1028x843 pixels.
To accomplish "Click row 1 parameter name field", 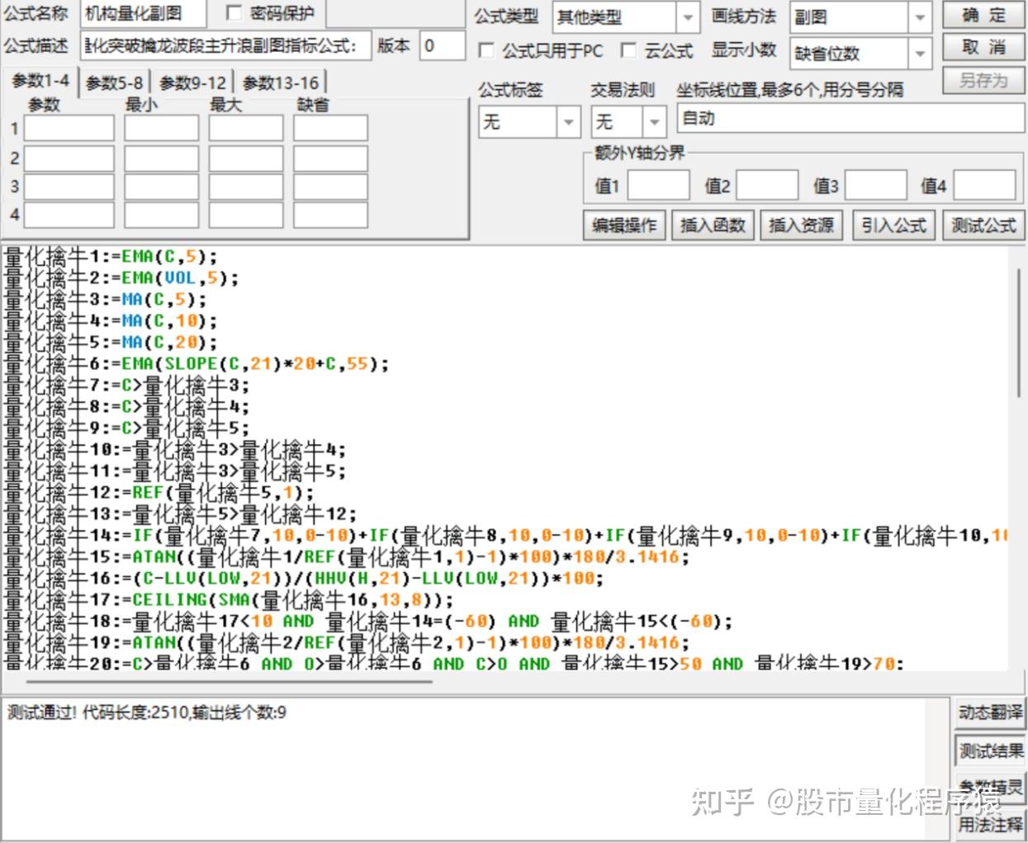I will (x=69, y=129).
